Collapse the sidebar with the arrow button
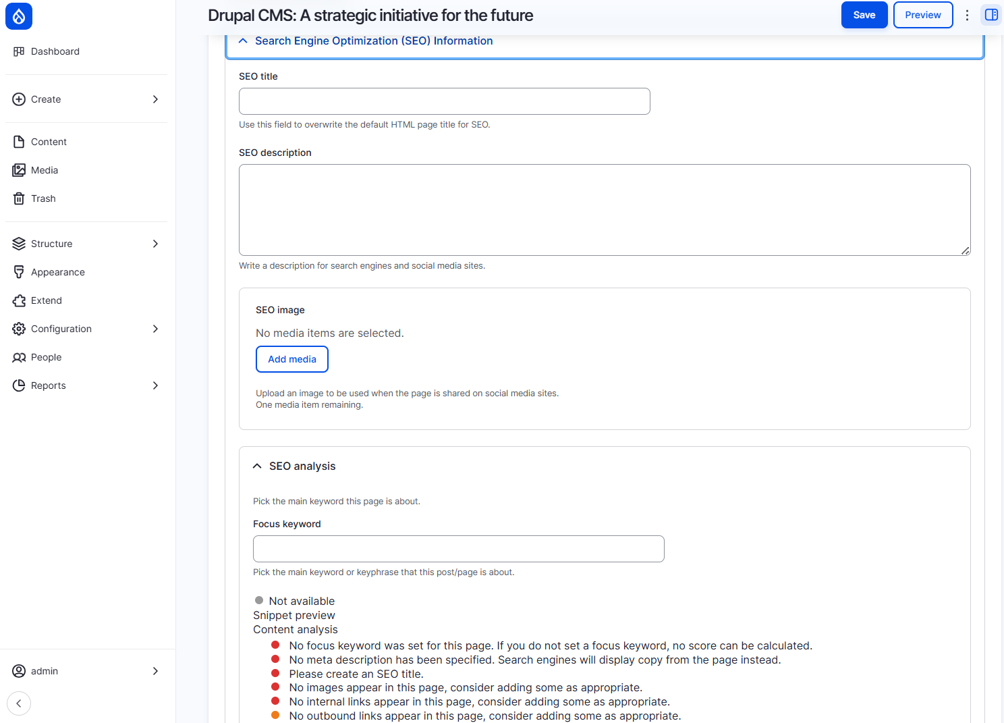 [x=19, y=703]
